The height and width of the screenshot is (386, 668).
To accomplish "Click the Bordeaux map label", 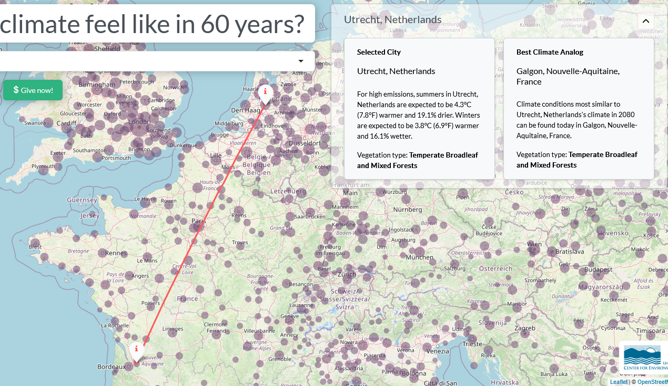I will tap(111, 367).
